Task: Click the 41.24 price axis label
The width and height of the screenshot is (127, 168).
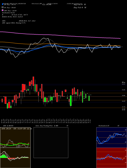Action: click(124, 90)
